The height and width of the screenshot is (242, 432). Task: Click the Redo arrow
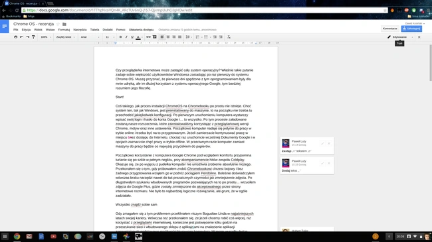tap(27, 37)
